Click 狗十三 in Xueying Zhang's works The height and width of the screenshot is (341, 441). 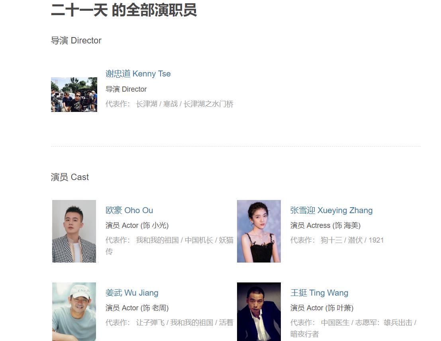point(331,240)
